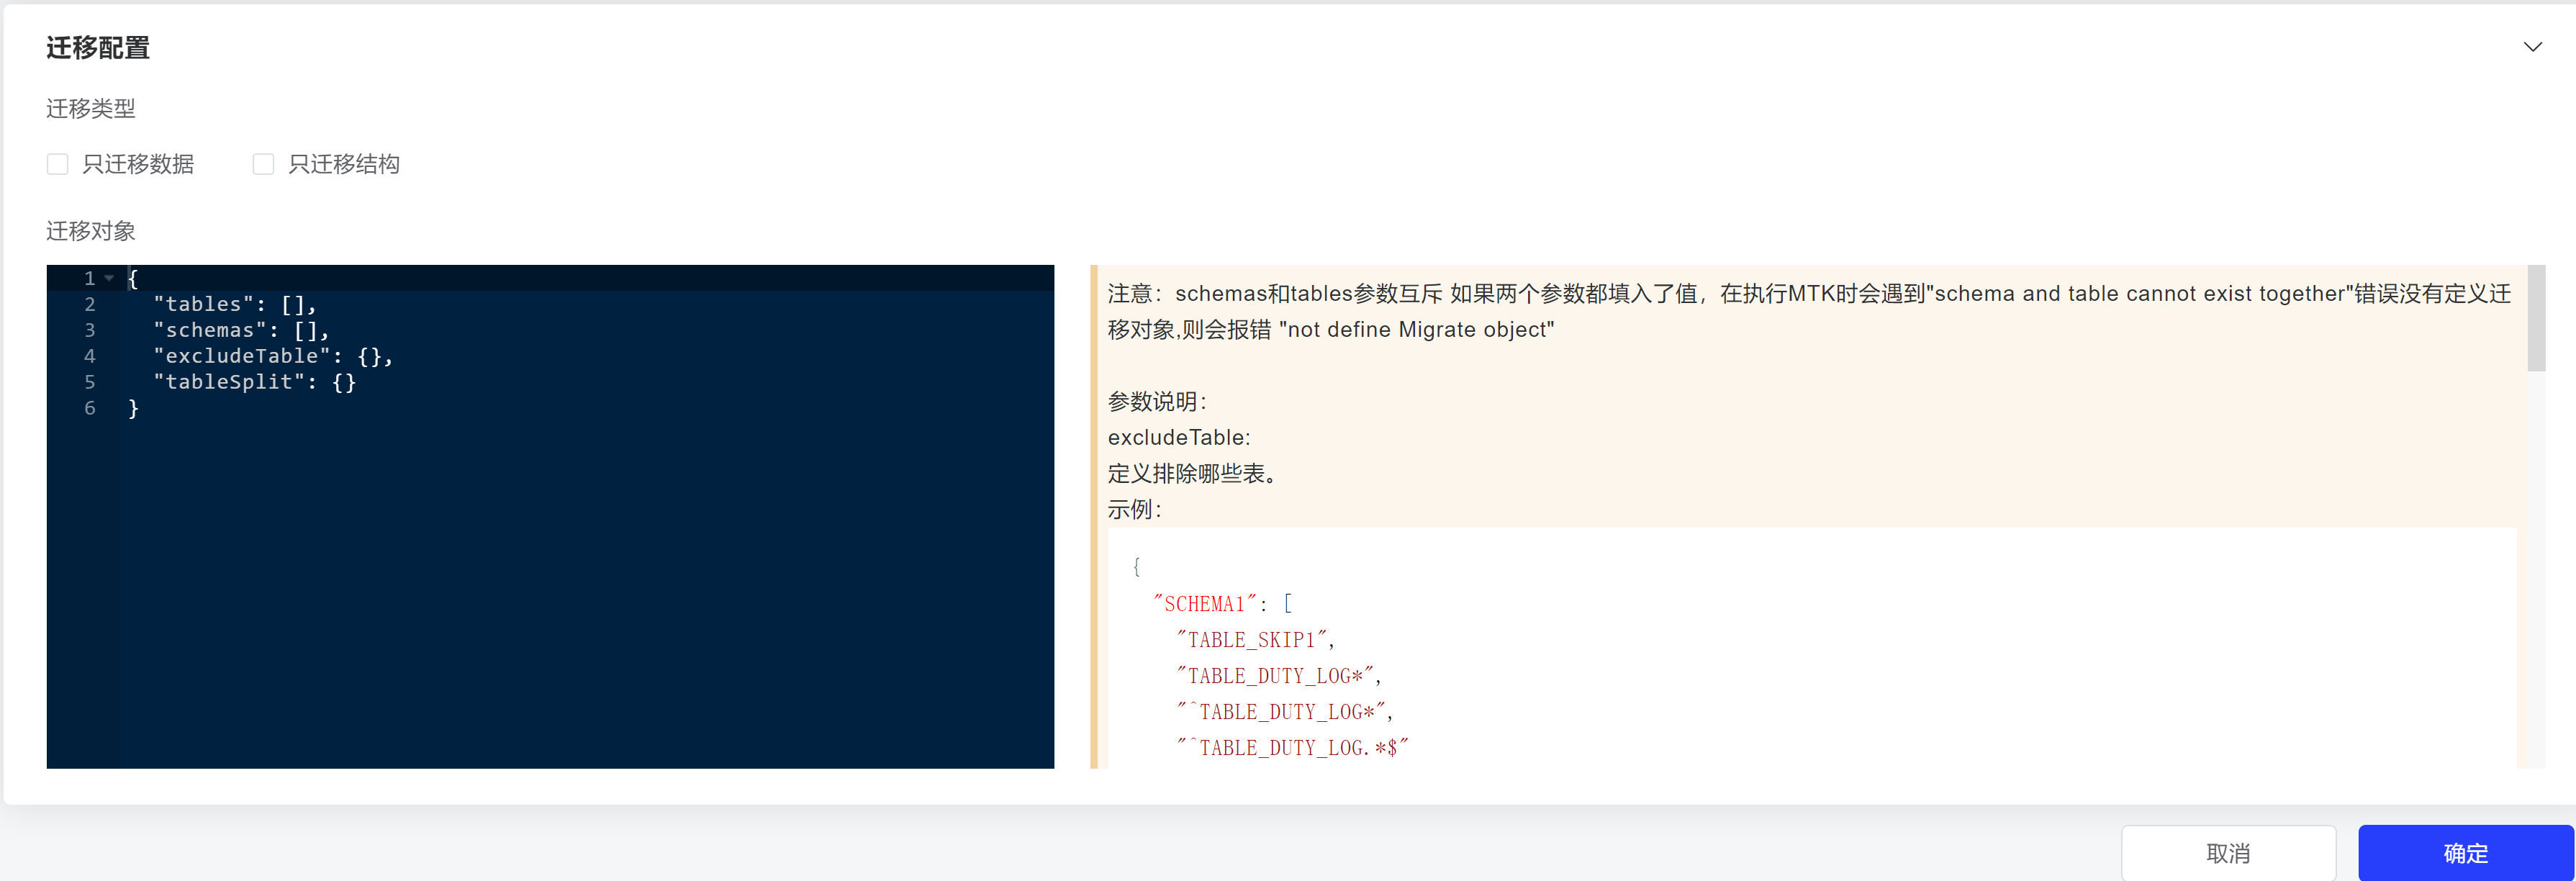This screenshot has height=881, width=2576.
Task: Fold the JSON block at line 1
Action: tap(109, 278)
